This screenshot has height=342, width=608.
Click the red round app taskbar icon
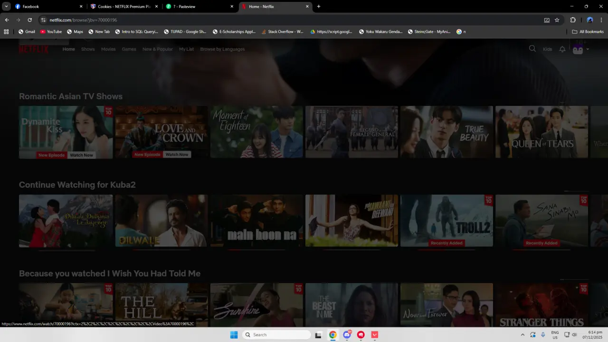pyautogui.click(x=361, y=335)
